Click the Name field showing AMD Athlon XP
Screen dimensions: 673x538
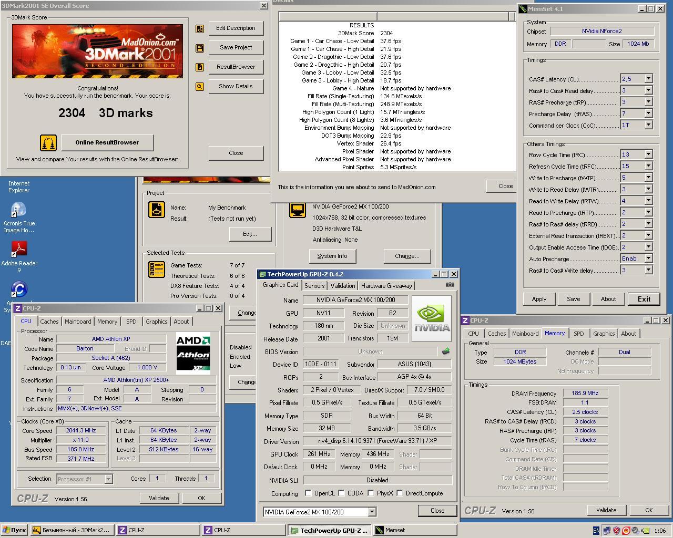[111, 339]
